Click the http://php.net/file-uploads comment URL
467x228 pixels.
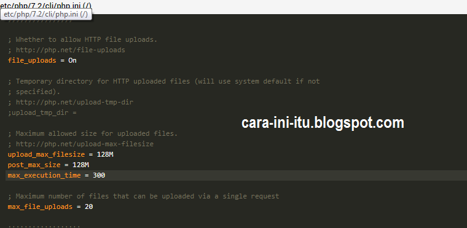click(x=71, y=50)
